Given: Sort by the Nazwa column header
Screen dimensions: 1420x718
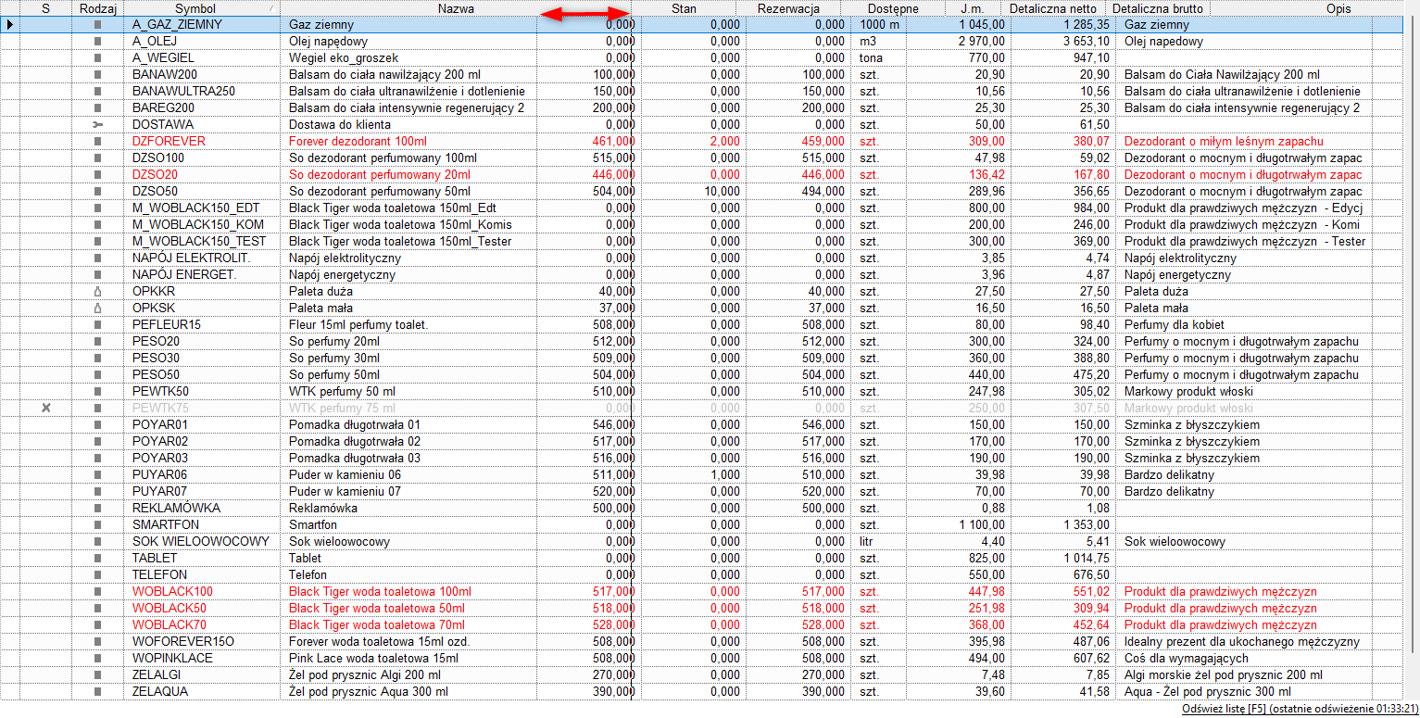Looking at the screenshot, I should [456, 8].
